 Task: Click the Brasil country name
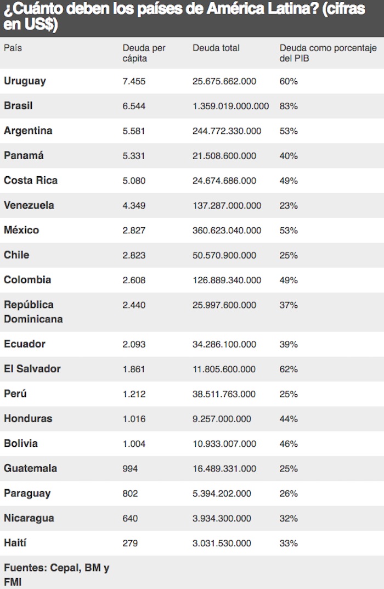19,106
